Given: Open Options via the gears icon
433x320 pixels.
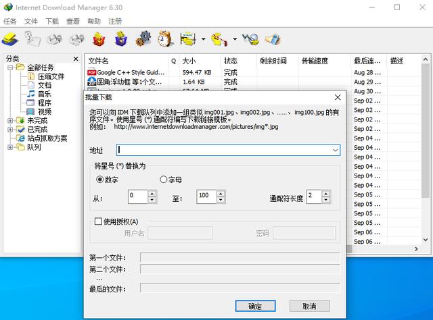Looking at the screenshot, I should coord(143,38).
